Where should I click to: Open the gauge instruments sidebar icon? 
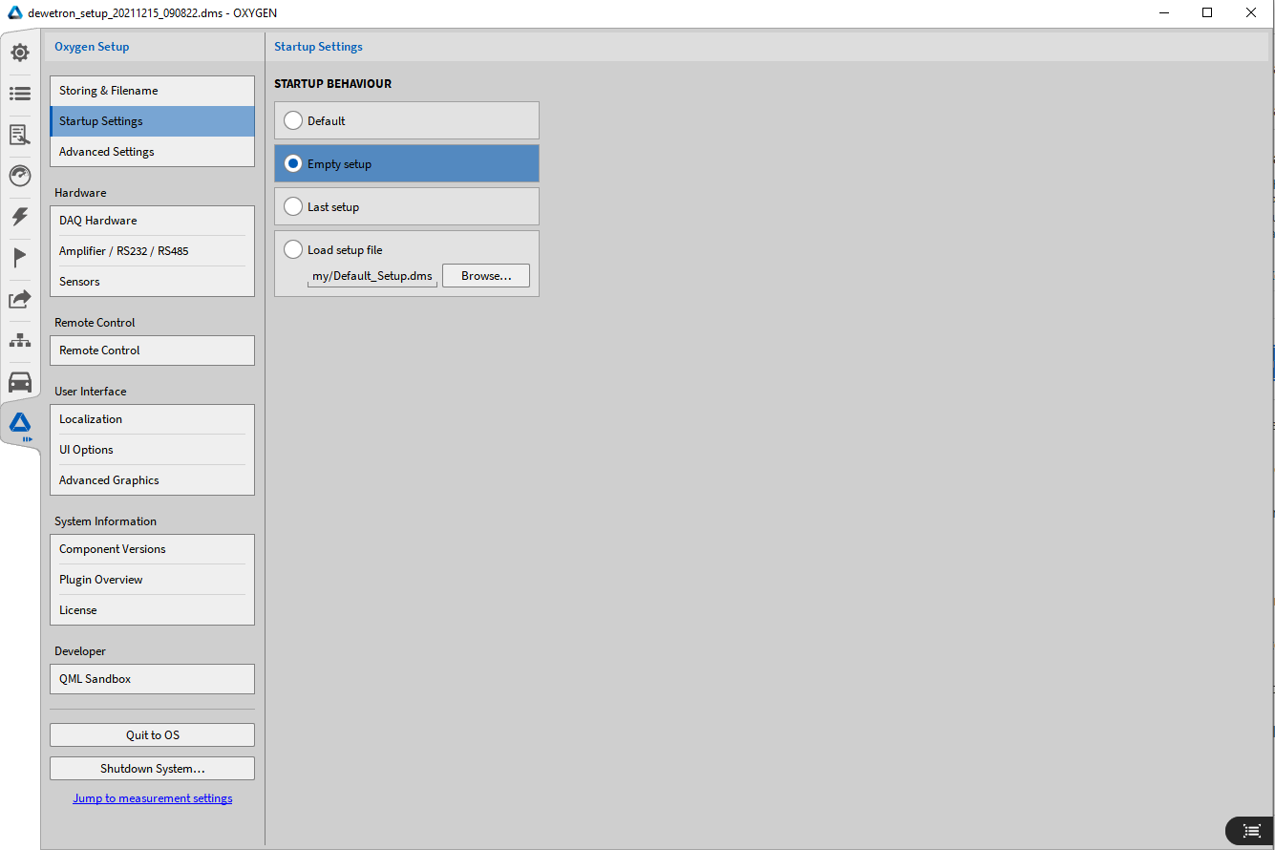(x=20, y=176)
